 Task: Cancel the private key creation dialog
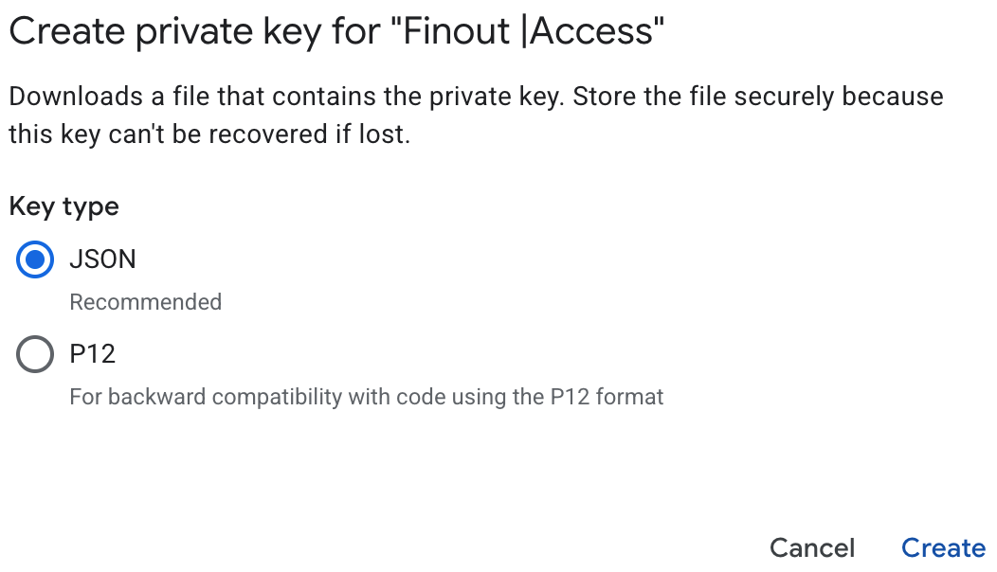(x=812, y=547)
